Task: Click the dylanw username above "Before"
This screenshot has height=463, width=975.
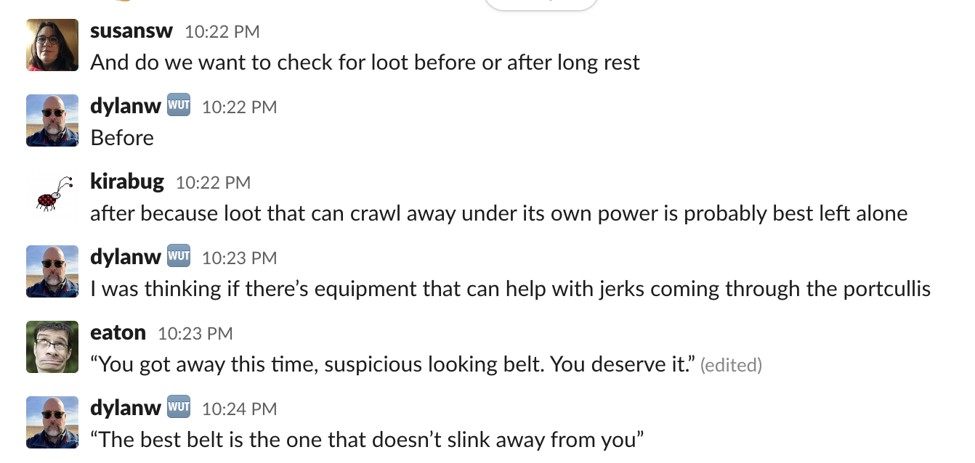Action: pos(125,106)
